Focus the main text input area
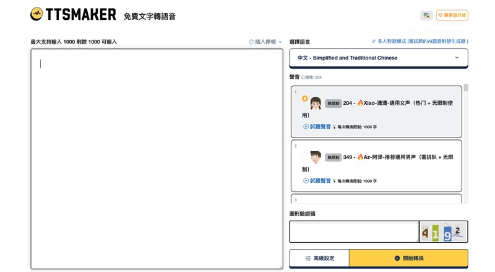 tap(157, 159)
